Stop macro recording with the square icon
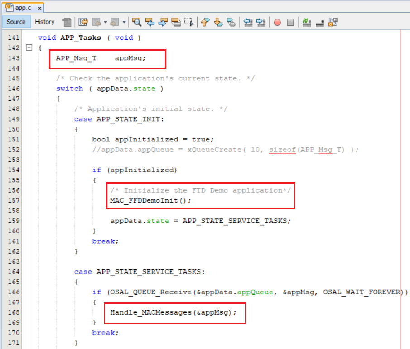Image resolution: width=410 pixels, height=349 pixels. pyautogui.click(x=290, y=22)
